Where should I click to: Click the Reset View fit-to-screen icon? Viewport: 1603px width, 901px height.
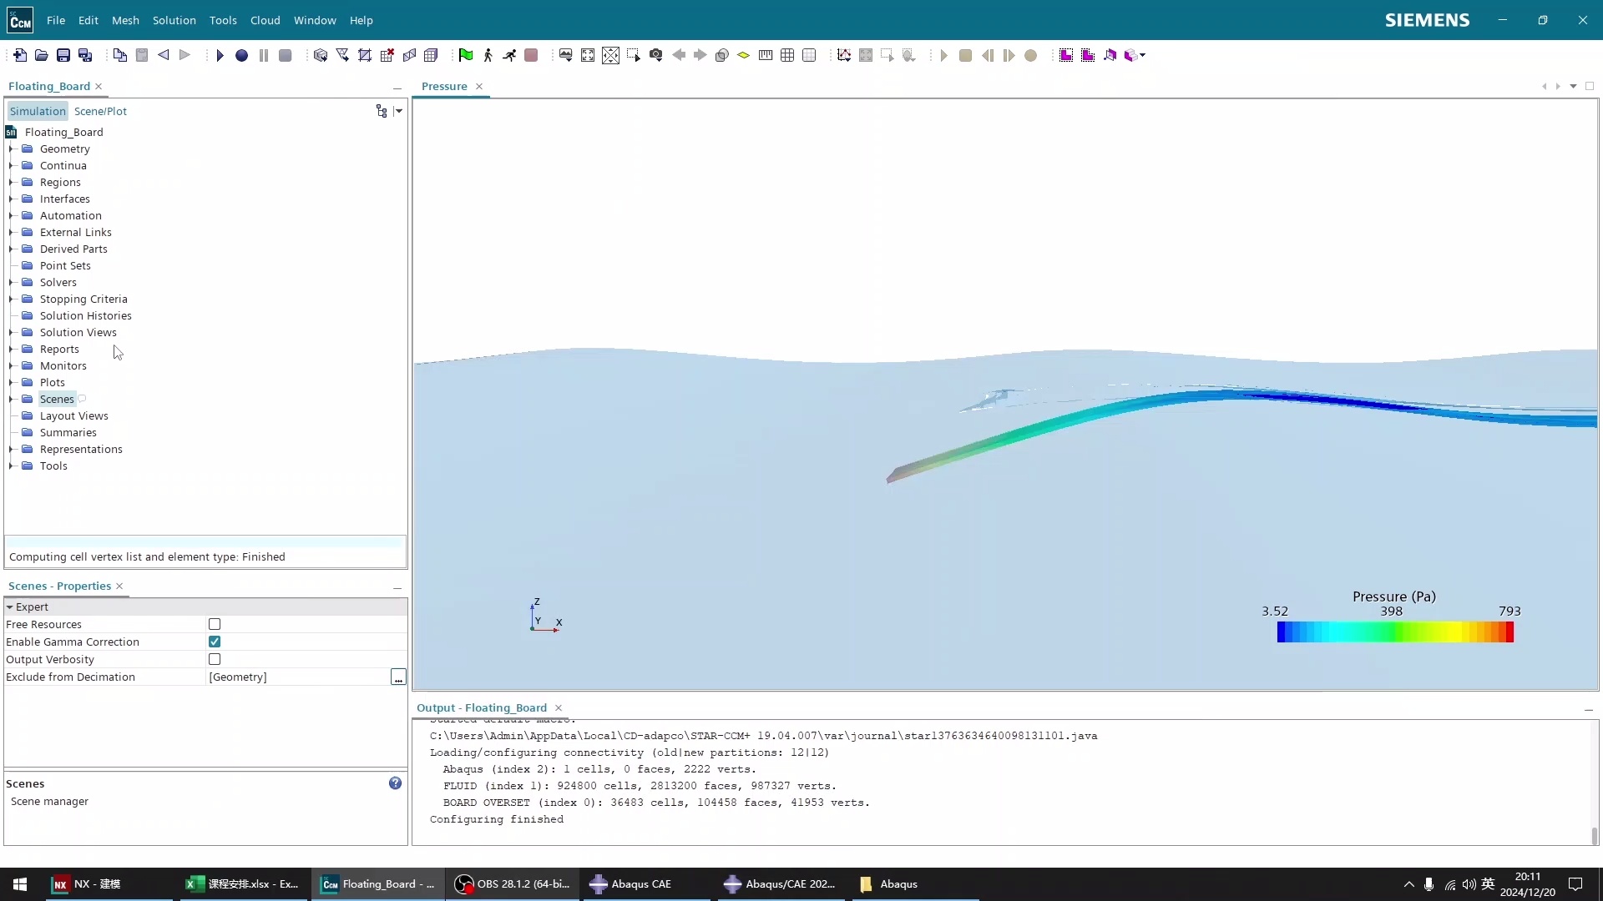click(x=588, y=55)
